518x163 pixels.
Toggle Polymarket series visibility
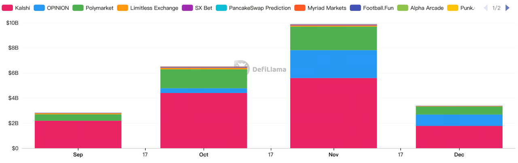(78, 8)
